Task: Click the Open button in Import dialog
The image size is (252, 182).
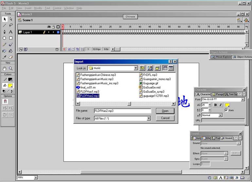Action: tap(165, 111)
